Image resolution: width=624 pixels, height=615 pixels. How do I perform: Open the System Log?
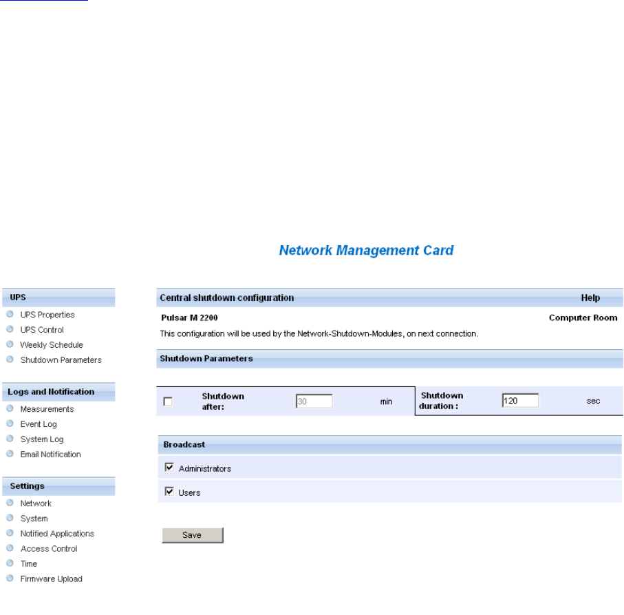tap(42, 439)
